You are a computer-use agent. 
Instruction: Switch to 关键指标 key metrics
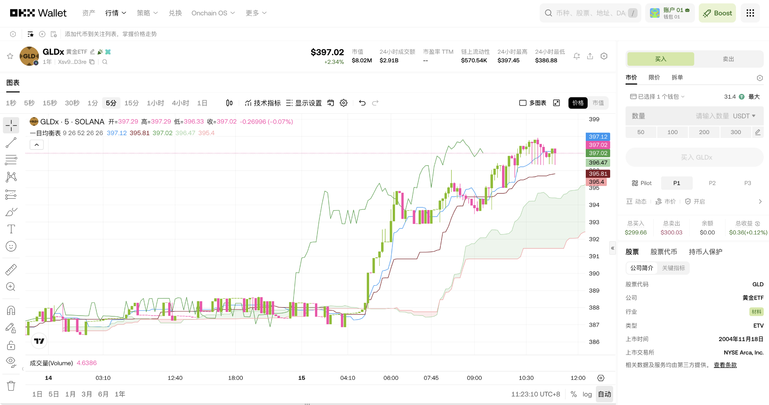point(673,268)
